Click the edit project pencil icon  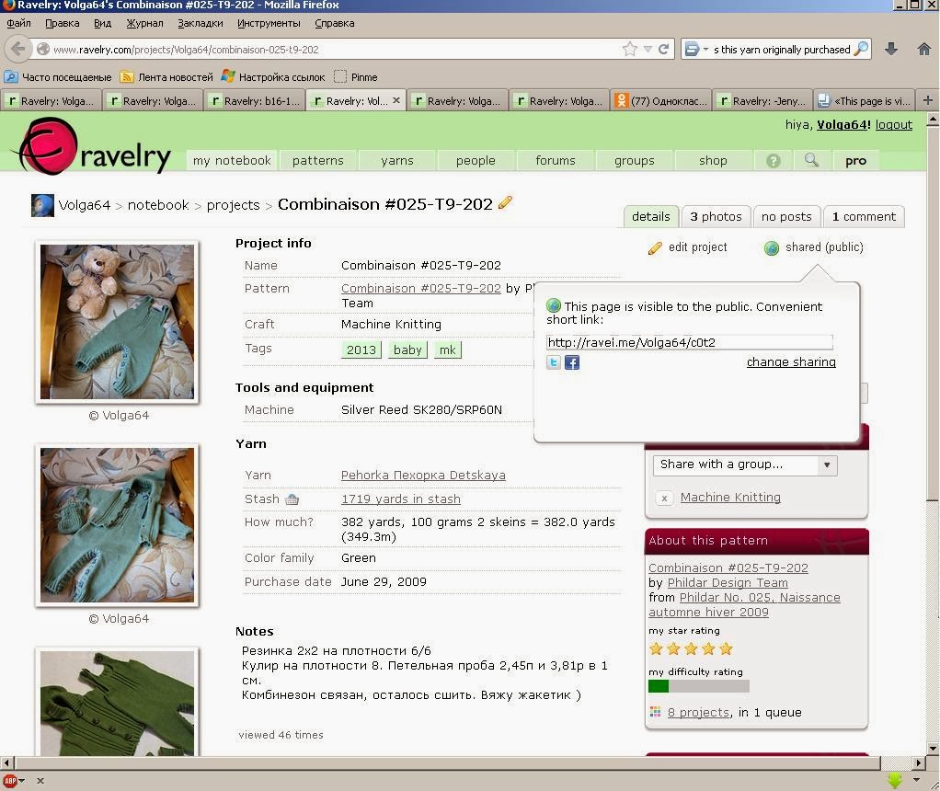pos(655,247)
